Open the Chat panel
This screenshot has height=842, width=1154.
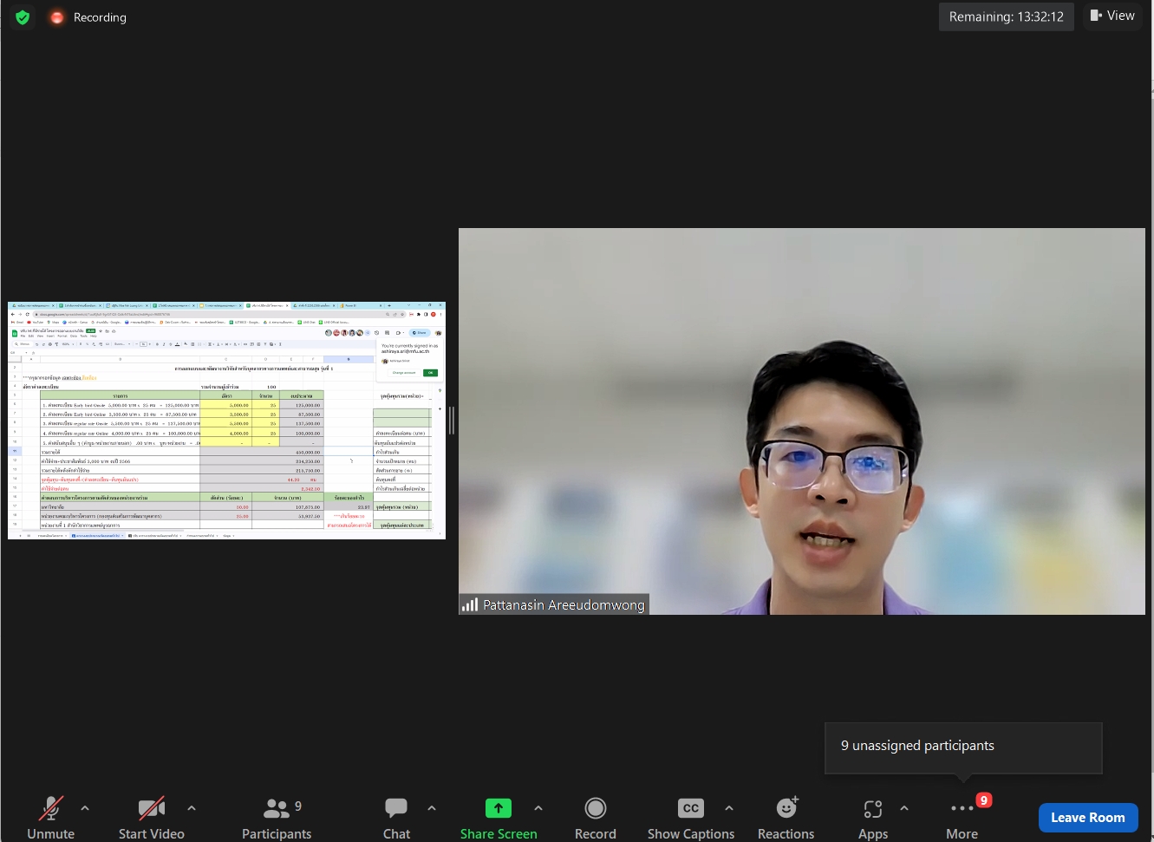coord(396,819)
